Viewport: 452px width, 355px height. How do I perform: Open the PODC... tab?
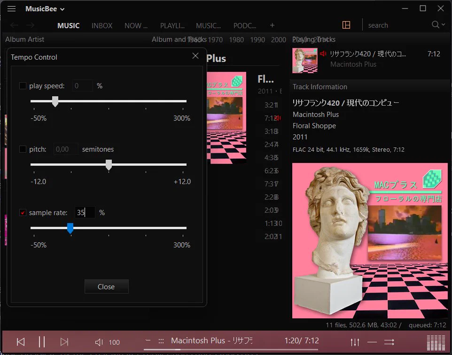pyautogui.click(x=244, y=26)
